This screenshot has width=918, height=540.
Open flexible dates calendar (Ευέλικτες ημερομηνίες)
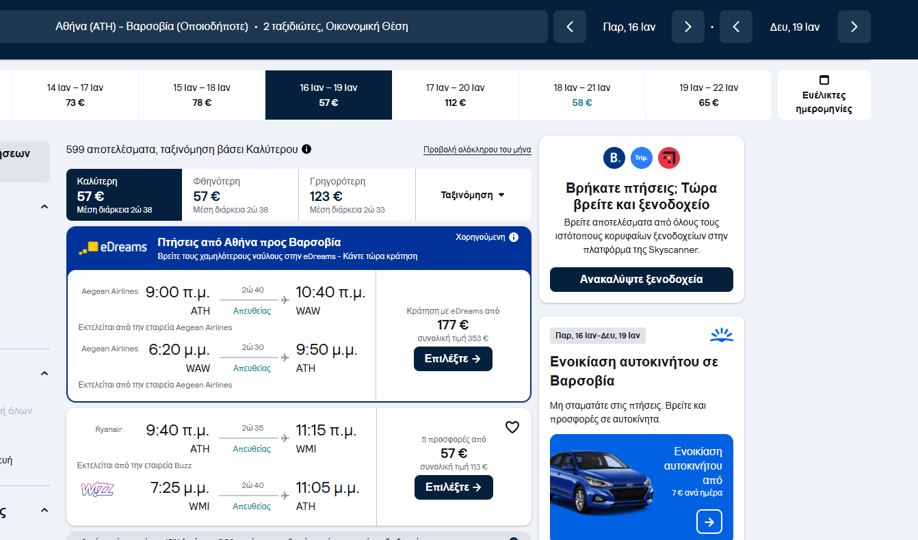click(824, 95)
